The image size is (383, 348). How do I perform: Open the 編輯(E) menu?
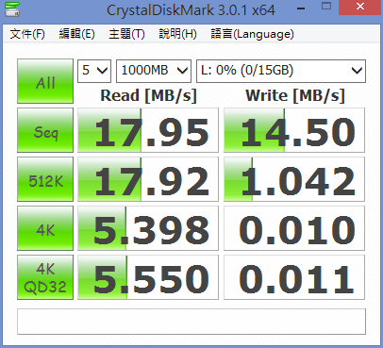pos(76,34)
